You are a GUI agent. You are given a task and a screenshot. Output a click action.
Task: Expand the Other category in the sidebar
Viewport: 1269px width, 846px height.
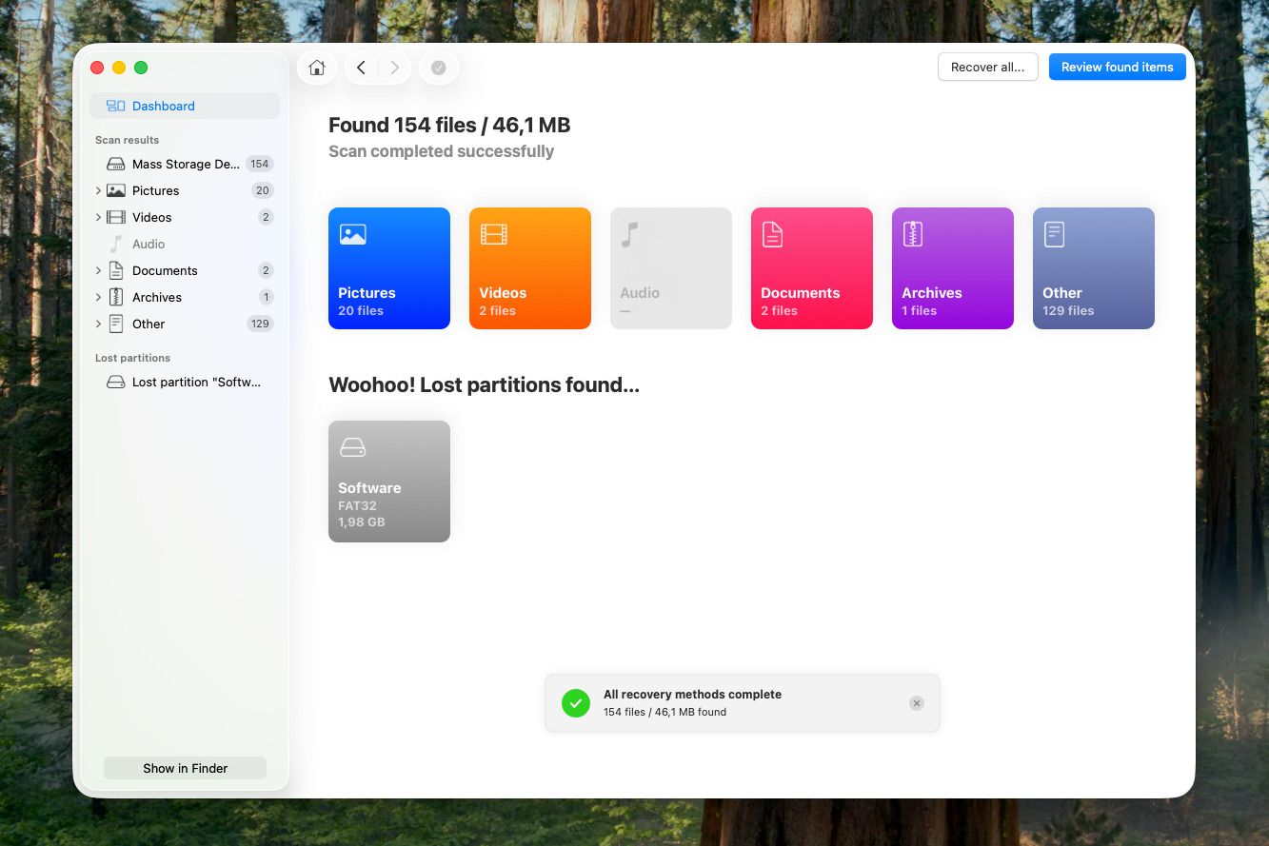[98, 324]
